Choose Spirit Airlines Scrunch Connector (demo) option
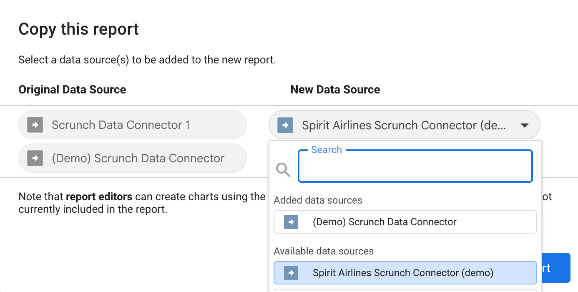The image size is (578, 292). 405,273
